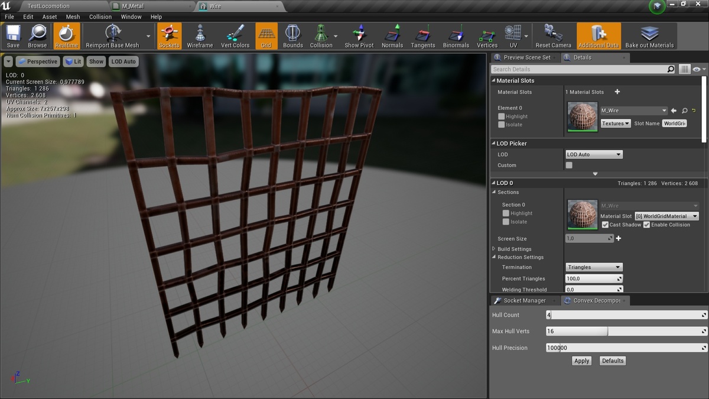
Task: Use selected asset from Content Browser arrow
Action: coord(674,111)
